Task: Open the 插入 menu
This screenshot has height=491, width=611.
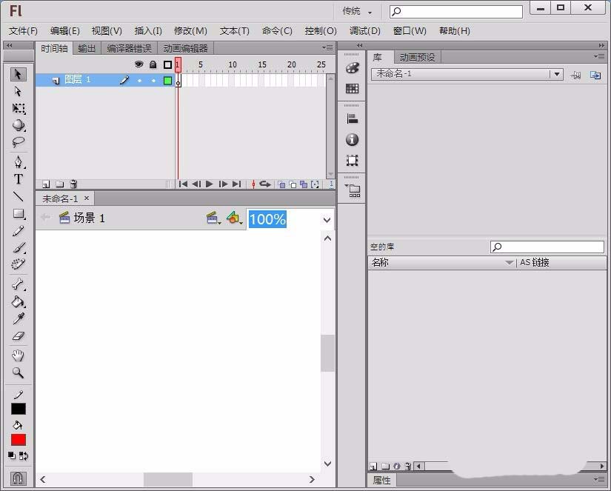Action: tap(147, 31)
